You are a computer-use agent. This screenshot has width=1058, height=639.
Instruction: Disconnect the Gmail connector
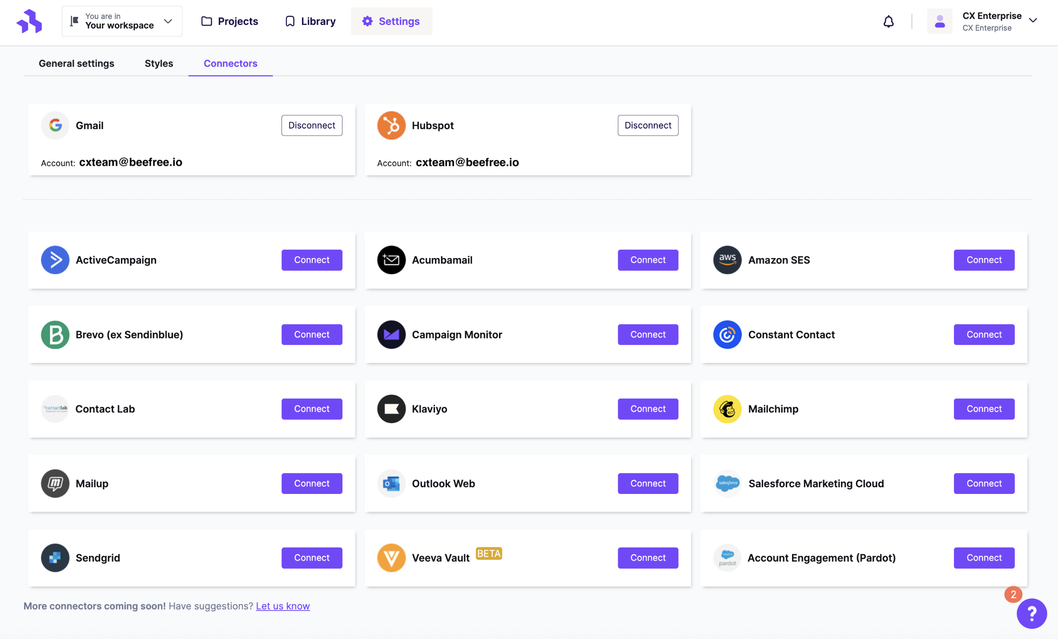pos(312,125)
